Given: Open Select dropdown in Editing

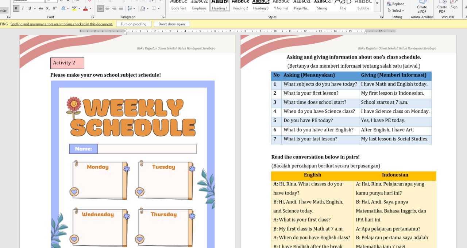Looking at the screenshot, I should pyautogui.click(x=395, y=10).
